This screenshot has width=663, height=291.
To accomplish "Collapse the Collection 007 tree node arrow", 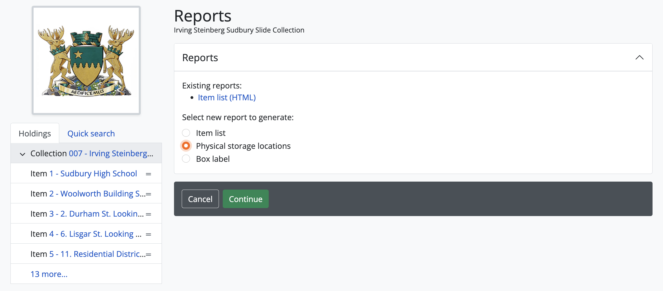I will (23, 154).
